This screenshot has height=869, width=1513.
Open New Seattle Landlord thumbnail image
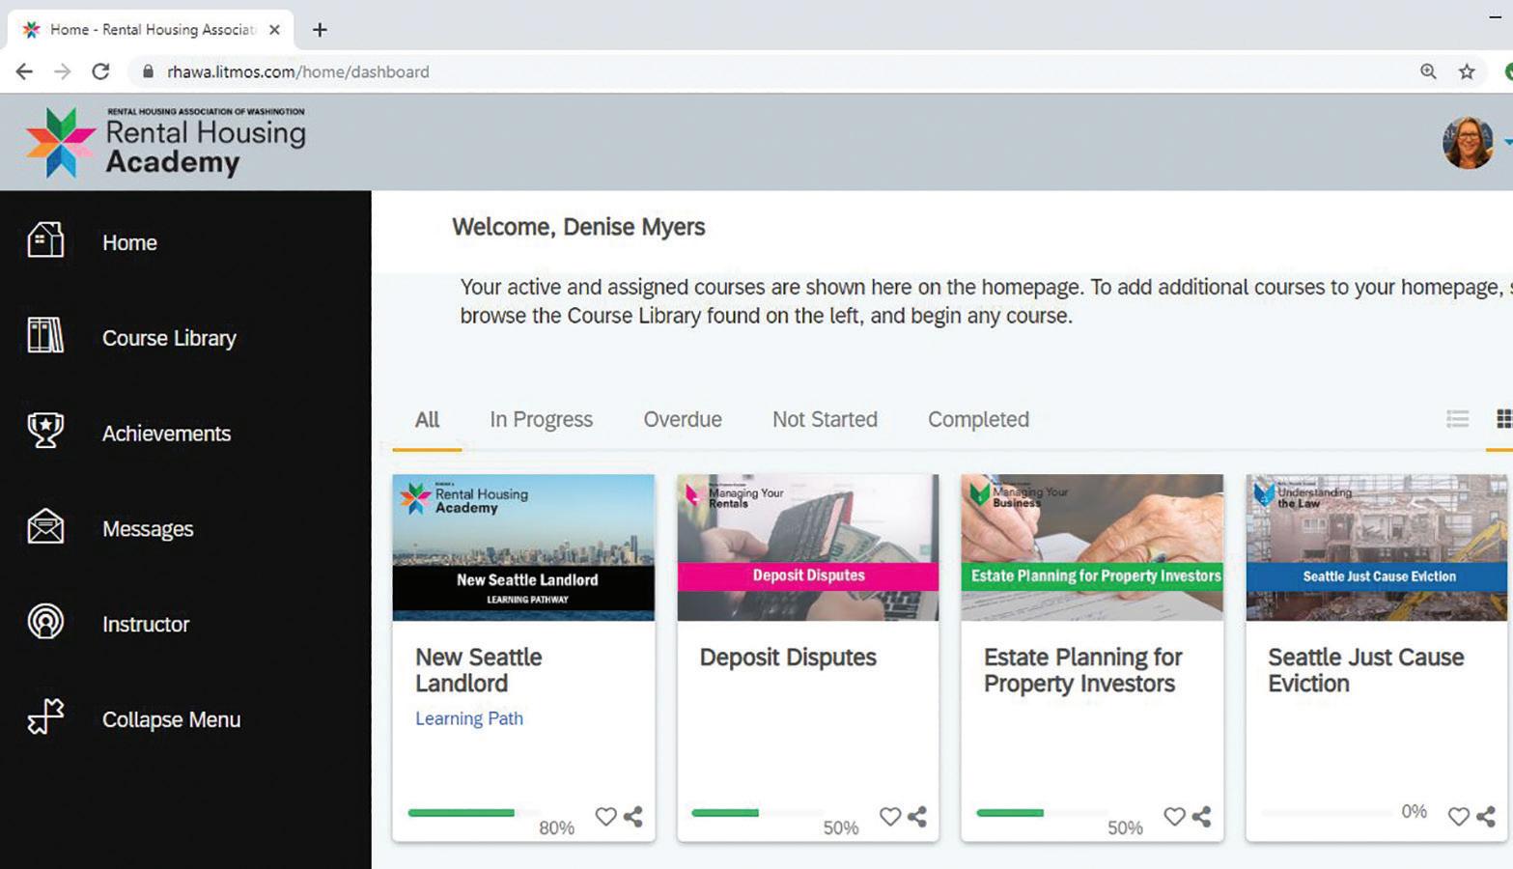coord(523,547)
